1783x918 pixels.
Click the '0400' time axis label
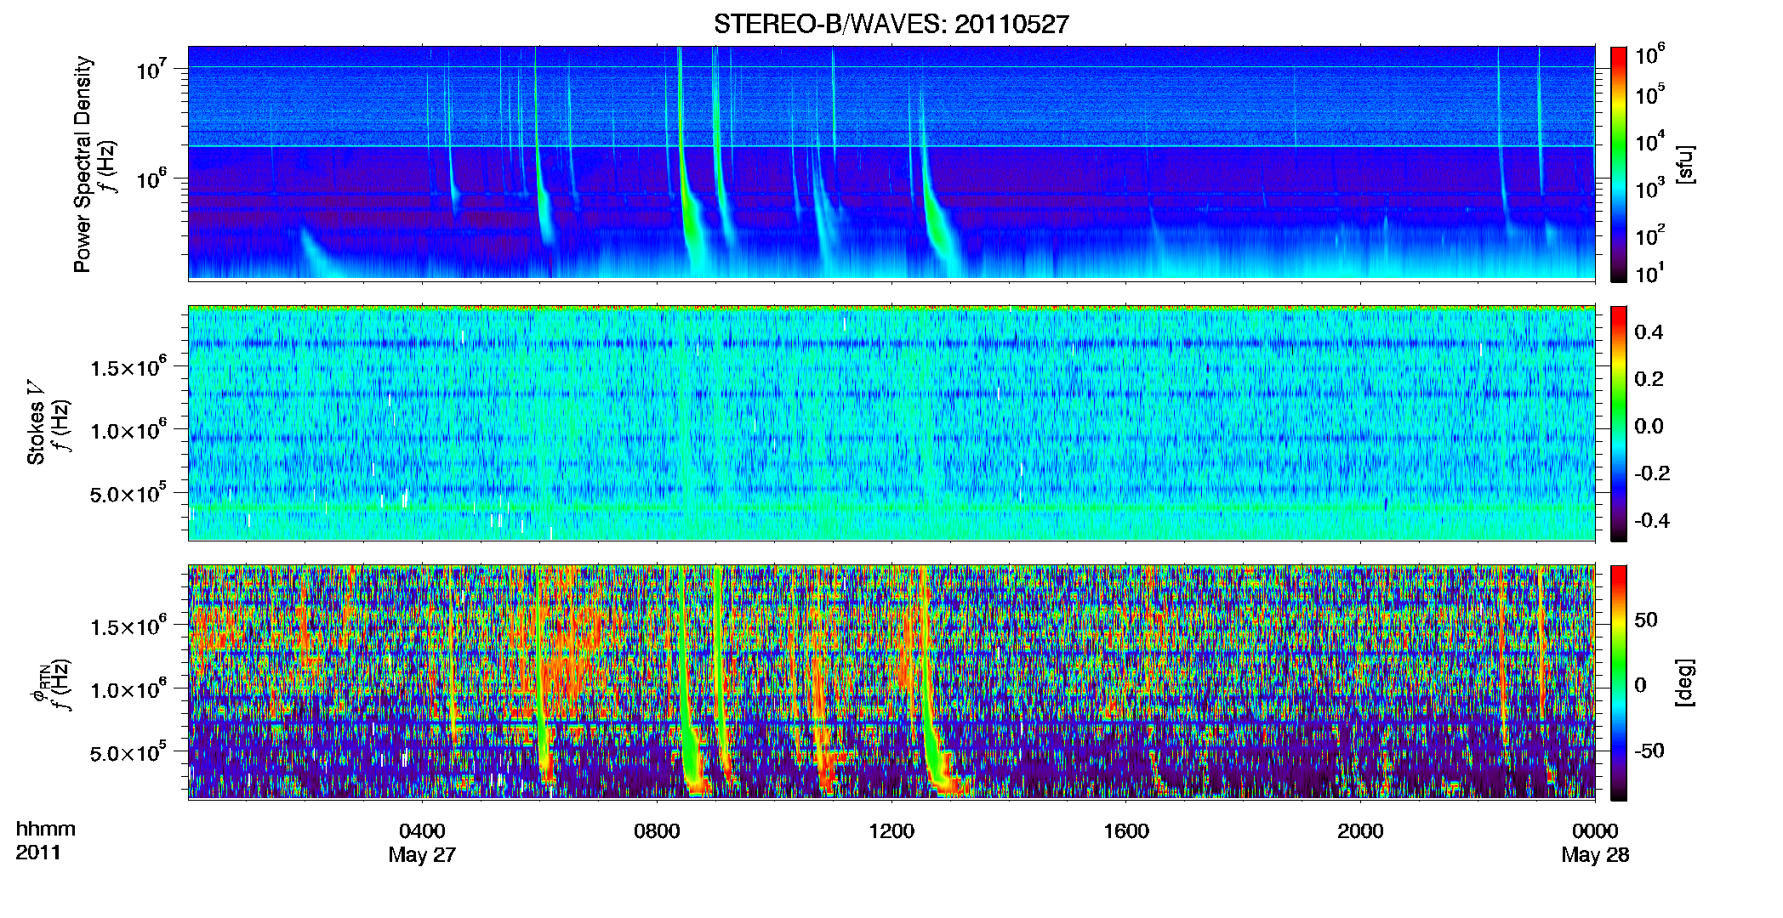pos(422,831)
